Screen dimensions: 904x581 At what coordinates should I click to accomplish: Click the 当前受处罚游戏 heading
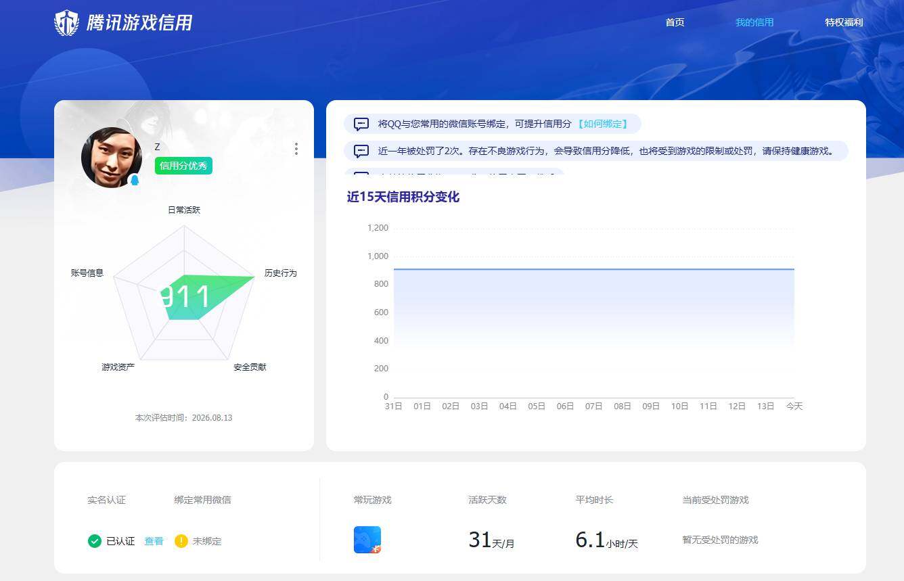(715, 500)
